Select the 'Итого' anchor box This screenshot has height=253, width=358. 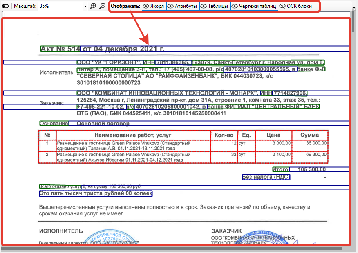click(281, 169)
